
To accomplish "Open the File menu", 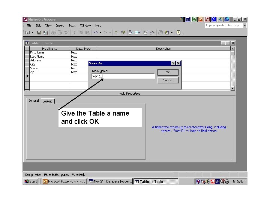I will click(29, 25).
